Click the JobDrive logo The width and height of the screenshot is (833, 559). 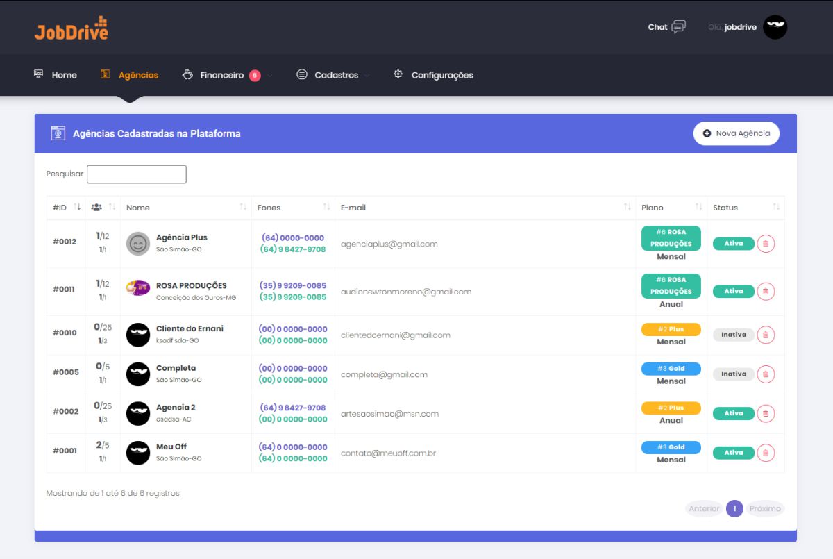pyautogui.click(x=71, y=28)
